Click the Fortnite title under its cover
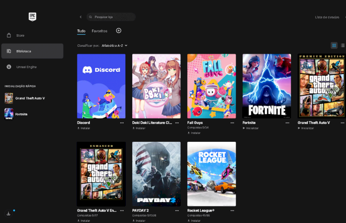This screenshot has width=346, height=223. pos(249,123)
